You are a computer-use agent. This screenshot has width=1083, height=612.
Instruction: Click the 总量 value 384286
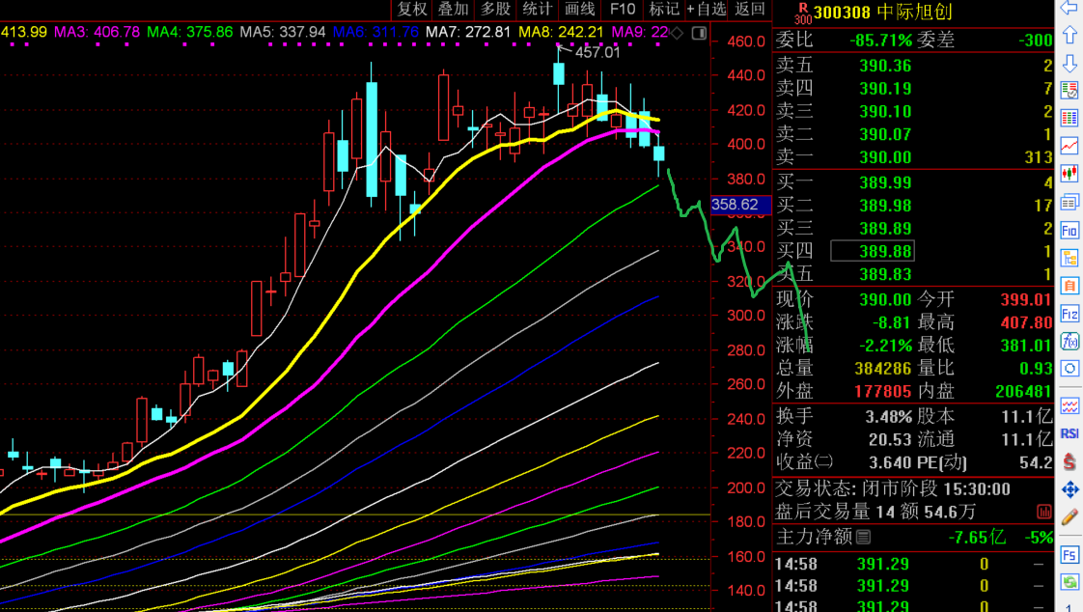tap(882, 368)
